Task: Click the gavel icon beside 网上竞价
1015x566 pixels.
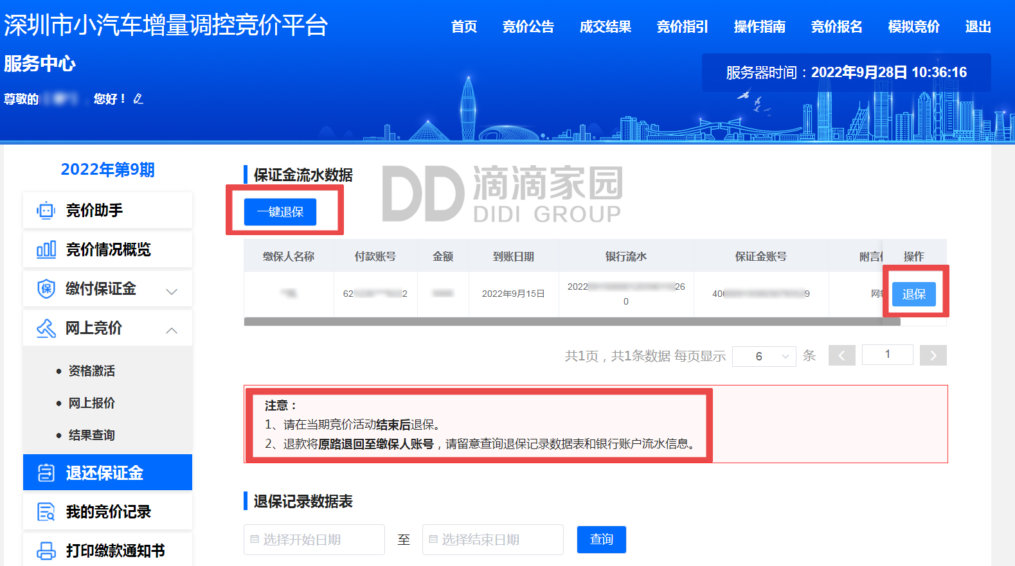Action: (x=46, y=328)
